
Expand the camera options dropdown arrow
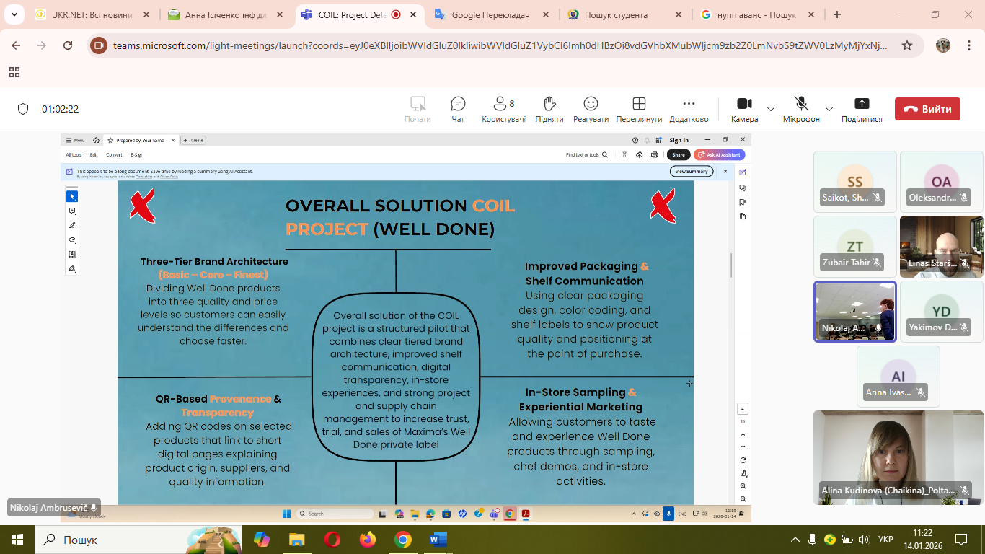[x=771, y=110]
